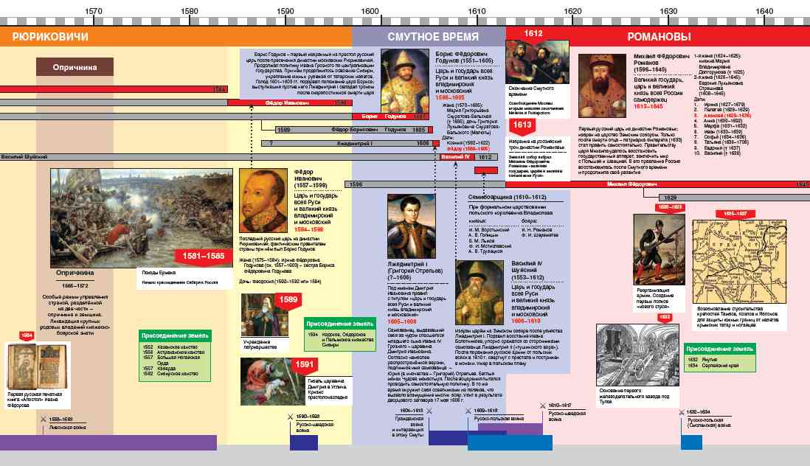Select the РОМАНОВЫ era header
The image size is (810, 466).
coord(659,37)
